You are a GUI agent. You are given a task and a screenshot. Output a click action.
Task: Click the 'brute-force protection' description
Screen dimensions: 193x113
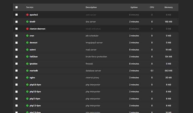[96, 56]
